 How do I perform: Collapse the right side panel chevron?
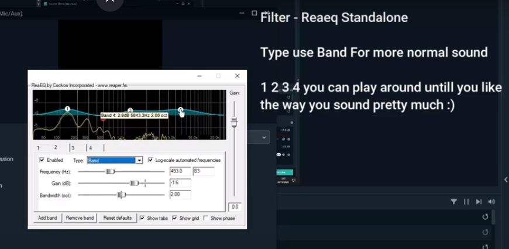(x=505, y=179)
